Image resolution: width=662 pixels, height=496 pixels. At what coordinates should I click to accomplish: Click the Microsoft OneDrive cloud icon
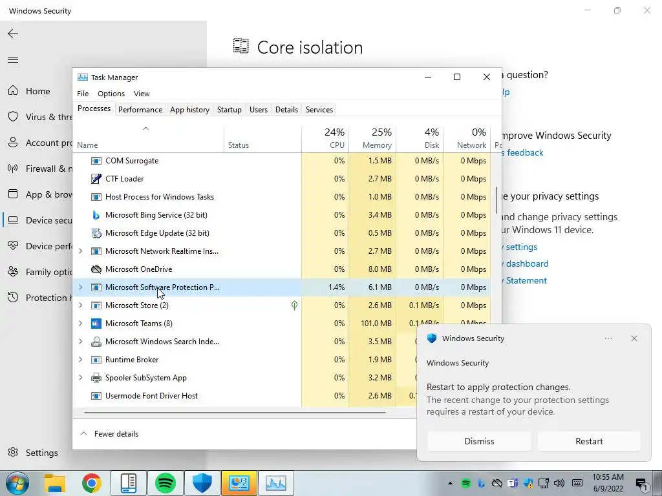click(96, 269)
